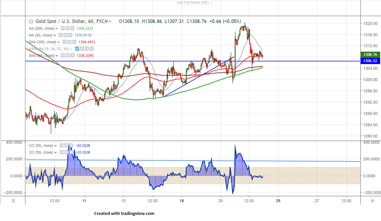Click the EMA (89, close) legend label

(x=41, y=55)
